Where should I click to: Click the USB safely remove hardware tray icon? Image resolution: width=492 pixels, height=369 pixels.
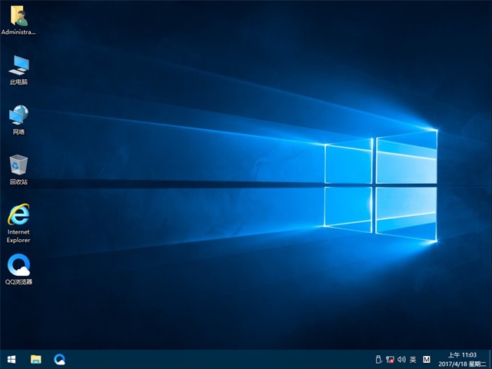[x=378, y=359]
